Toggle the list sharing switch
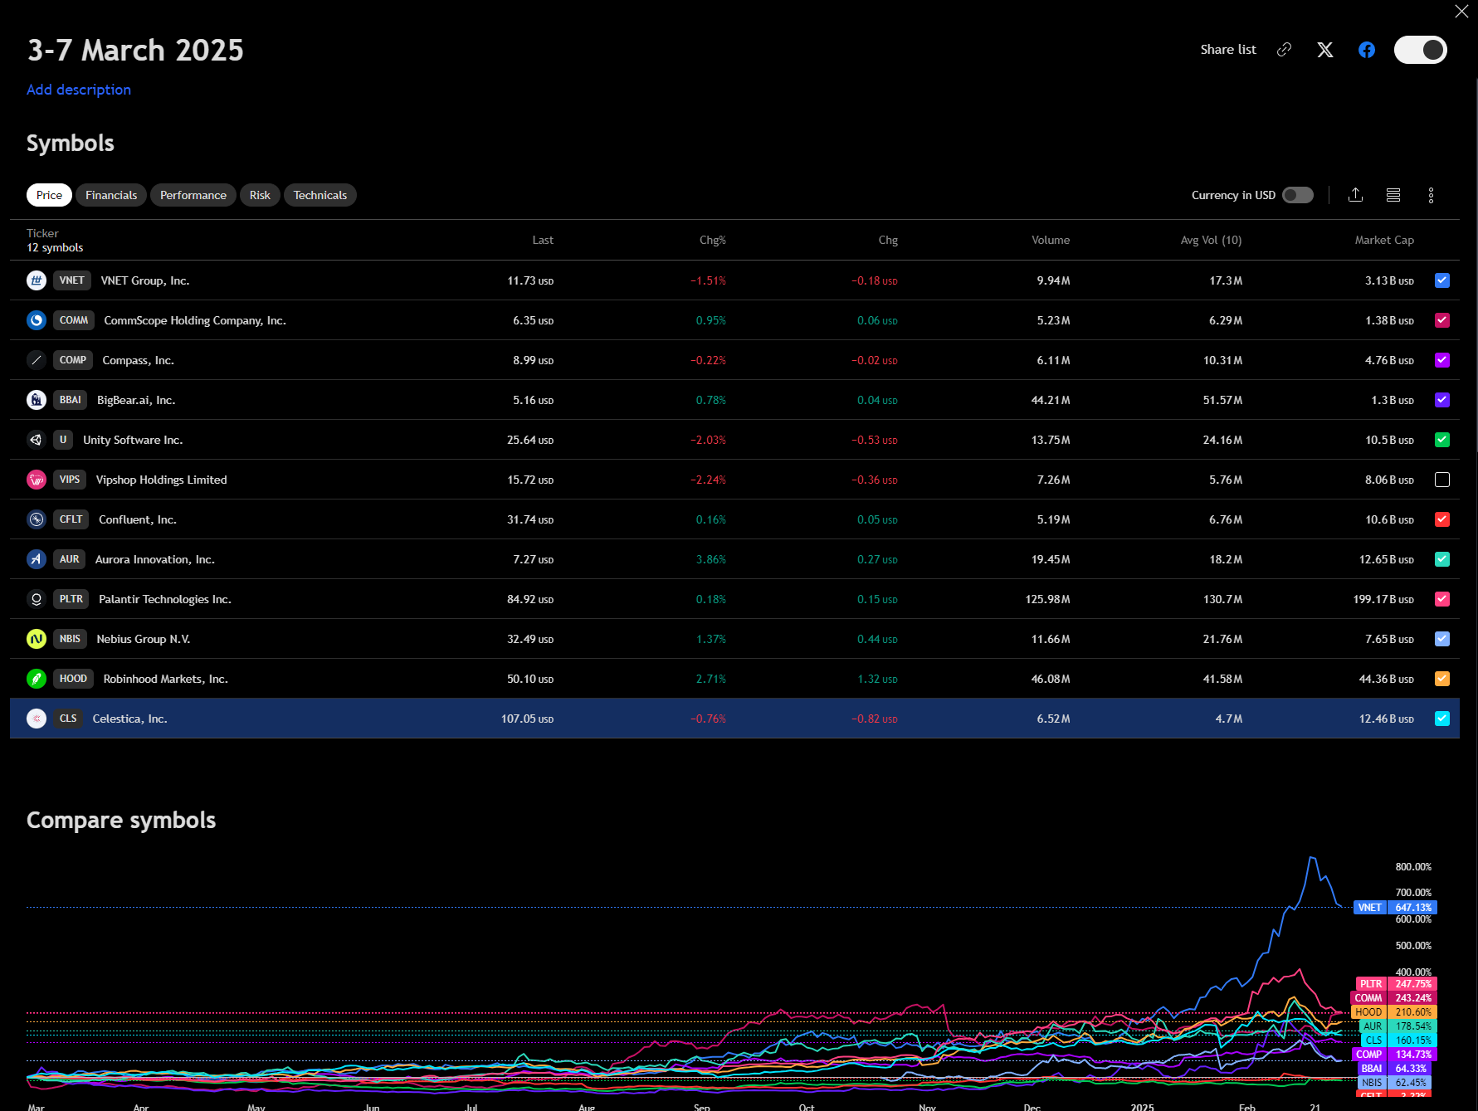 (x=1421, y=50)
